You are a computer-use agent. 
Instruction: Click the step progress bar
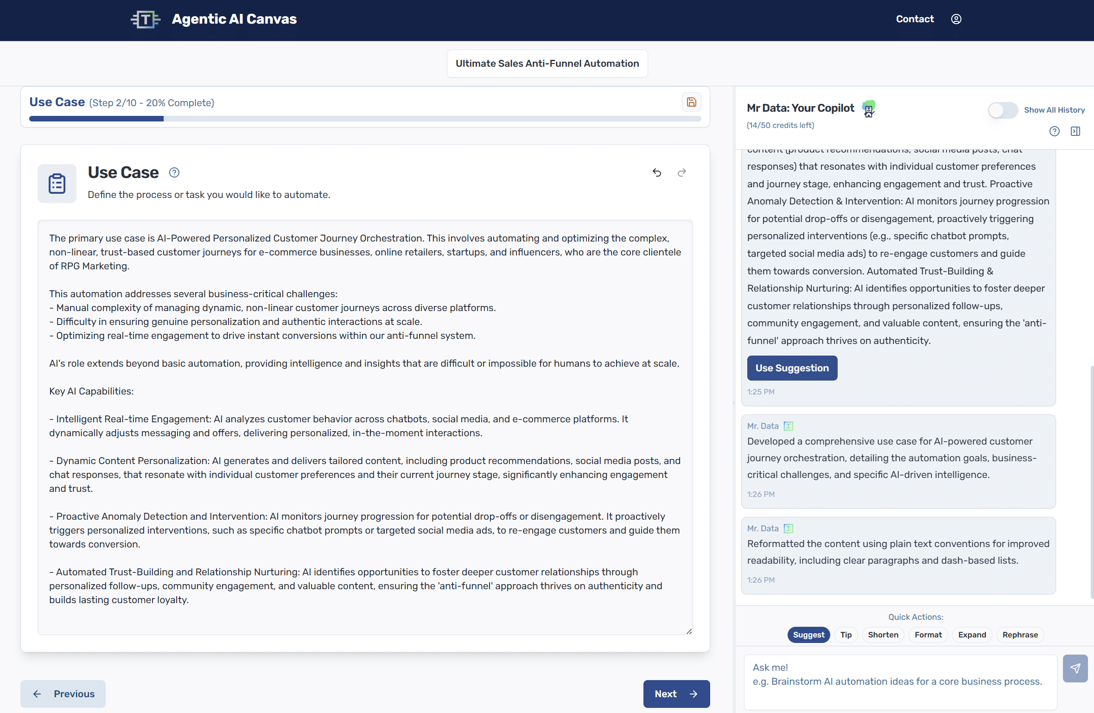click(365, 119)
